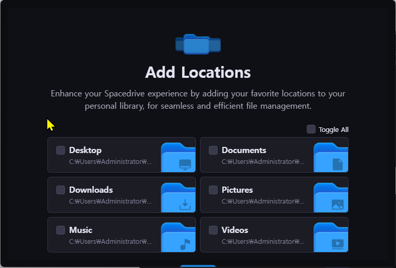Click the Toggle All label
The height and width of the screenshot is (268, 396).
pos(334,130)
